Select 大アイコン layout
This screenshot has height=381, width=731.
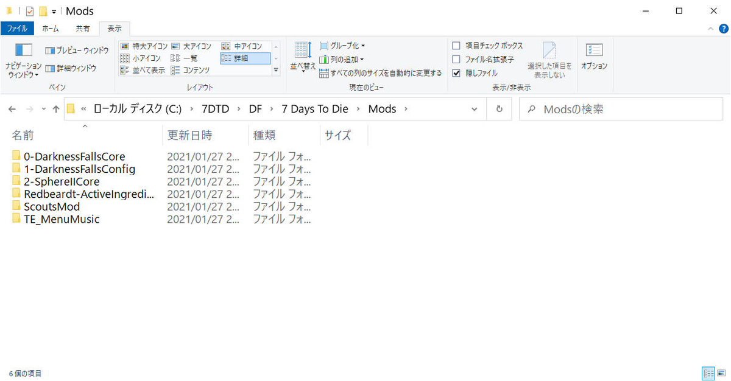(191, 46)
